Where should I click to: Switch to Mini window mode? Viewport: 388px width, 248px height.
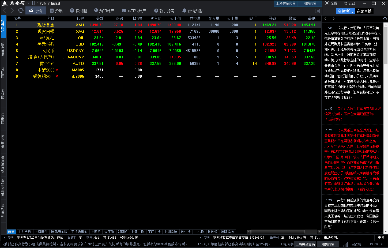point(349,3)
